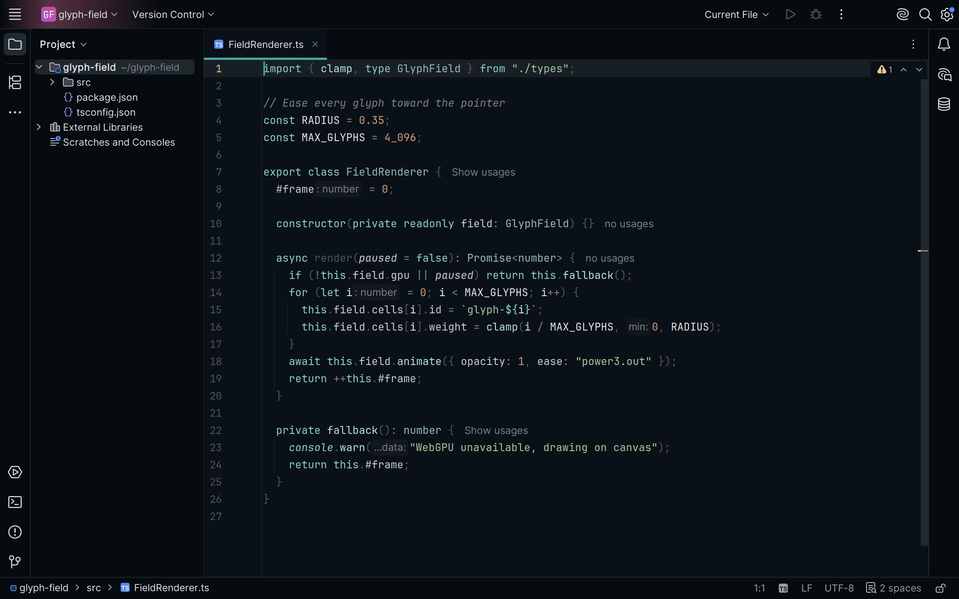Expand the src folder
This screenshot has width=959, height=599.
52,82
